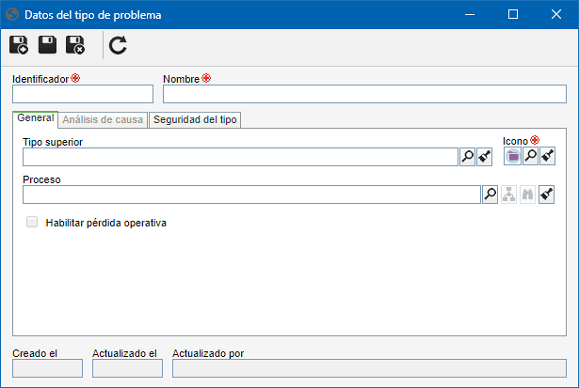Screen dimensions: 579x388
Task: Click the Save and new toolbar icon
Action: [19, 45]
